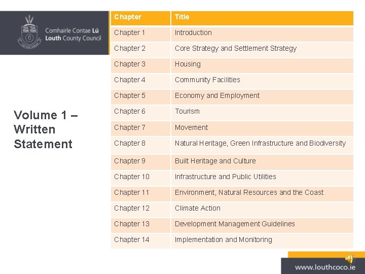Viewport: 365px width, 274px height.
Task: Click the Community Facilities entry
Action: click(207, 80)
